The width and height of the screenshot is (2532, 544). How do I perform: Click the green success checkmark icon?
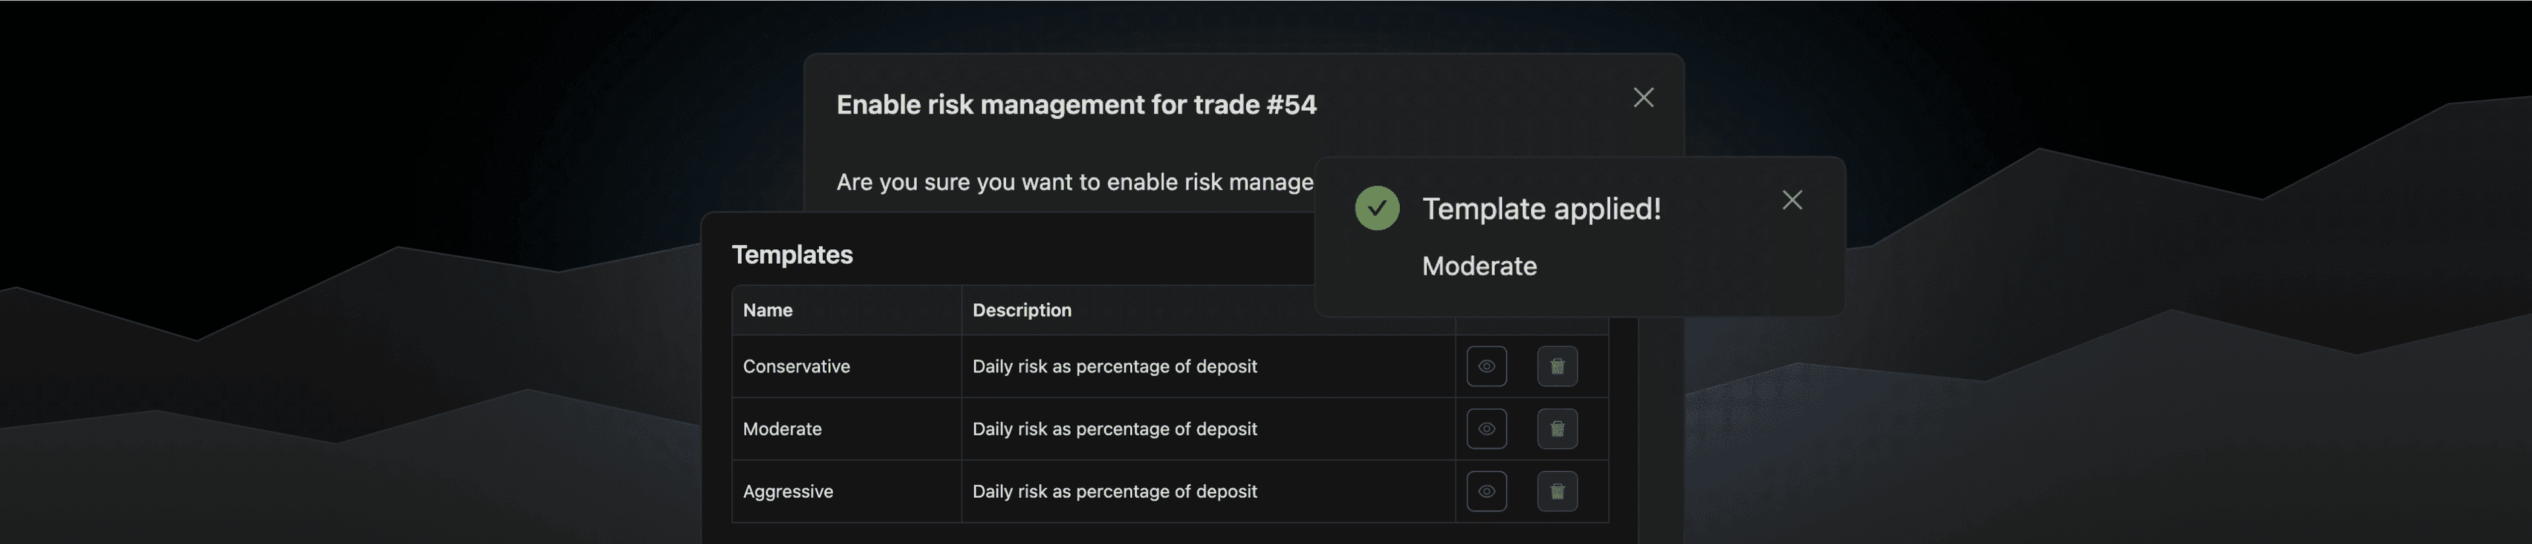[1378, 208]
